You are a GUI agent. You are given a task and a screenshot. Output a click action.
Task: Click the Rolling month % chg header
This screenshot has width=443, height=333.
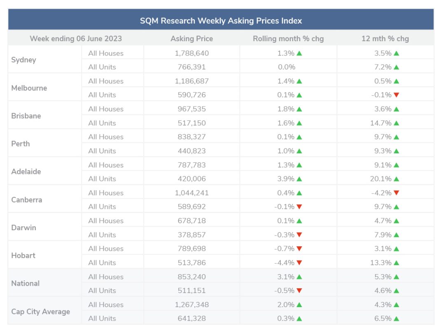tap(288, 39)
